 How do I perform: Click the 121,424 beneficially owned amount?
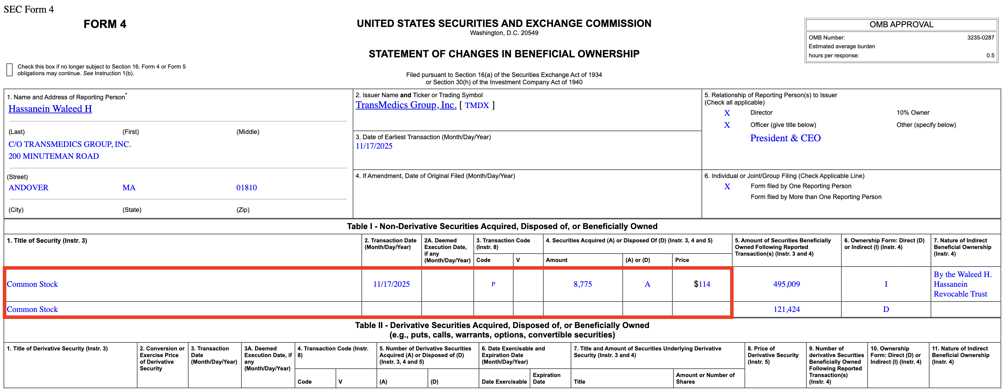786,309
